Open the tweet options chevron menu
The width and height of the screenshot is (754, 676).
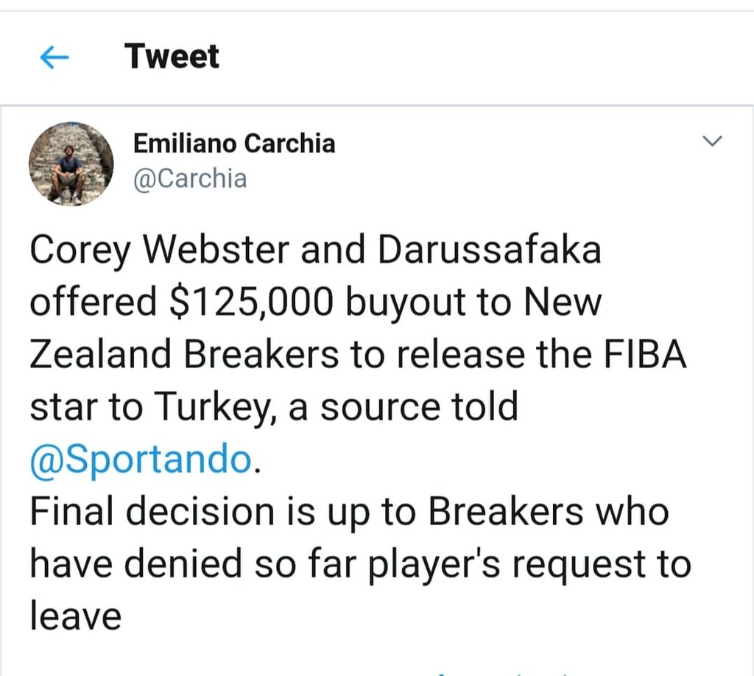click(x=714, y=140)
